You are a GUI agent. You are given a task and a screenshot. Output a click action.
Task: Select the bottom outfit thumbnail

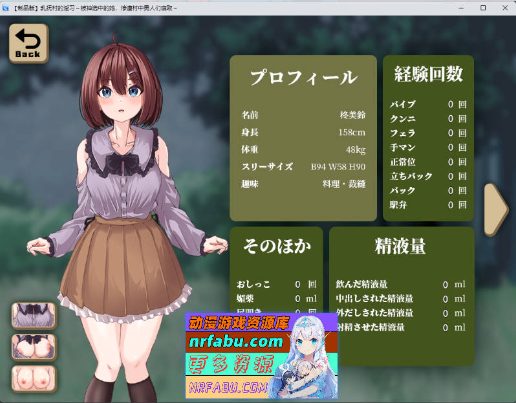34,378
